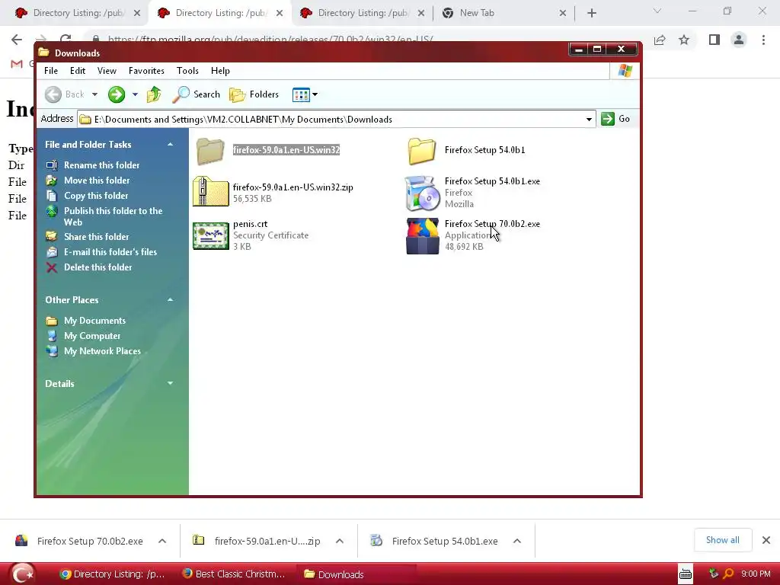Click the green Forward arrow in Explorer
The width and height of the screenshot is (780, 585).
coord(117,94)
